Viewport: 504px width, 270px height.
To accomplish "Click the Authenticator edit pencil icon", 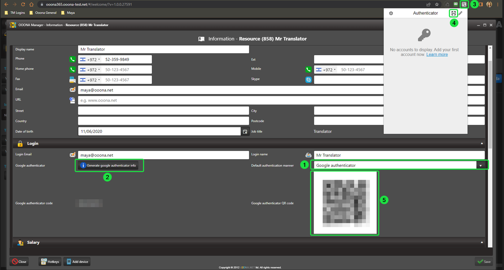I will click(x=461, y=13).
